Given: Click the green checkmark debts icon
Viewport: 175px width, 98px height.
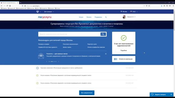Looking at the screenshot, I should [124, 38].
